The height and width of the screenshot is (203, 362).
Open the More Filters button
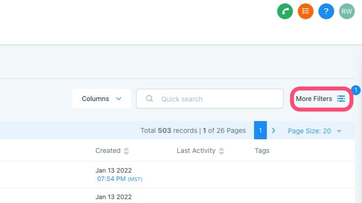click(x=321, y=99)
